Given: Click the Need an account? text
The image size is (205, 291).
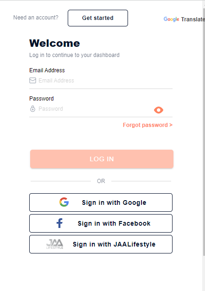Looking at the screenshot, I should (x=36, y=18).
